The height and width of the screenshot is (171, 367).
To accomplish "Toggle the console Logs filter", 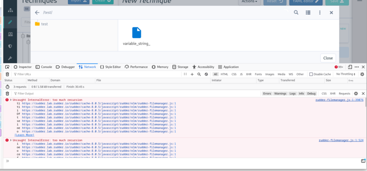I will point(292,94).
